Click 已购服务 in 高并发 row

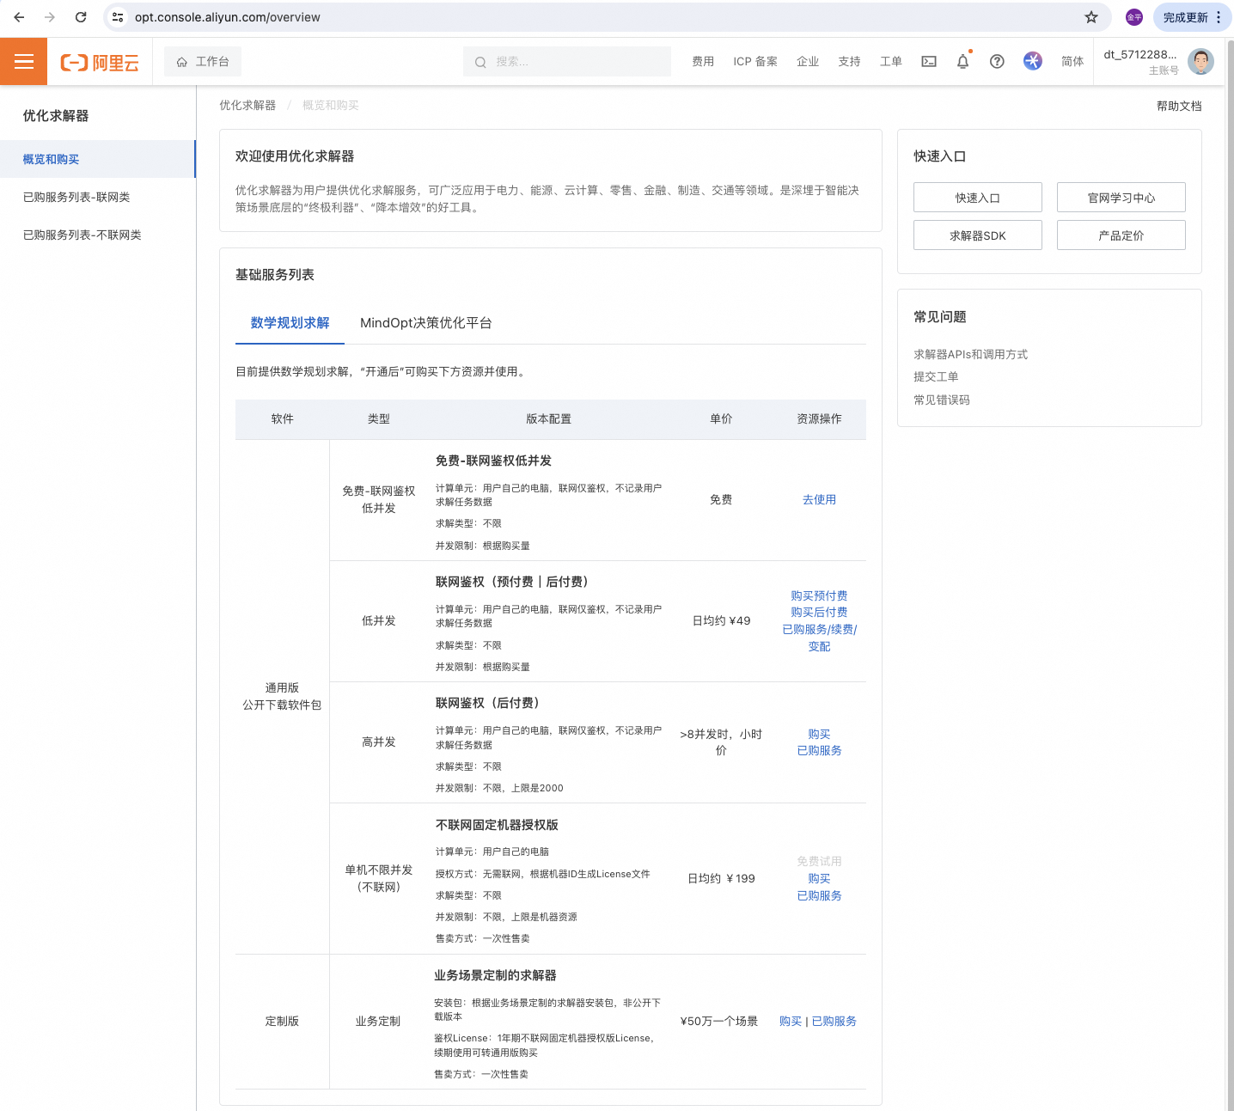point(819,750)
